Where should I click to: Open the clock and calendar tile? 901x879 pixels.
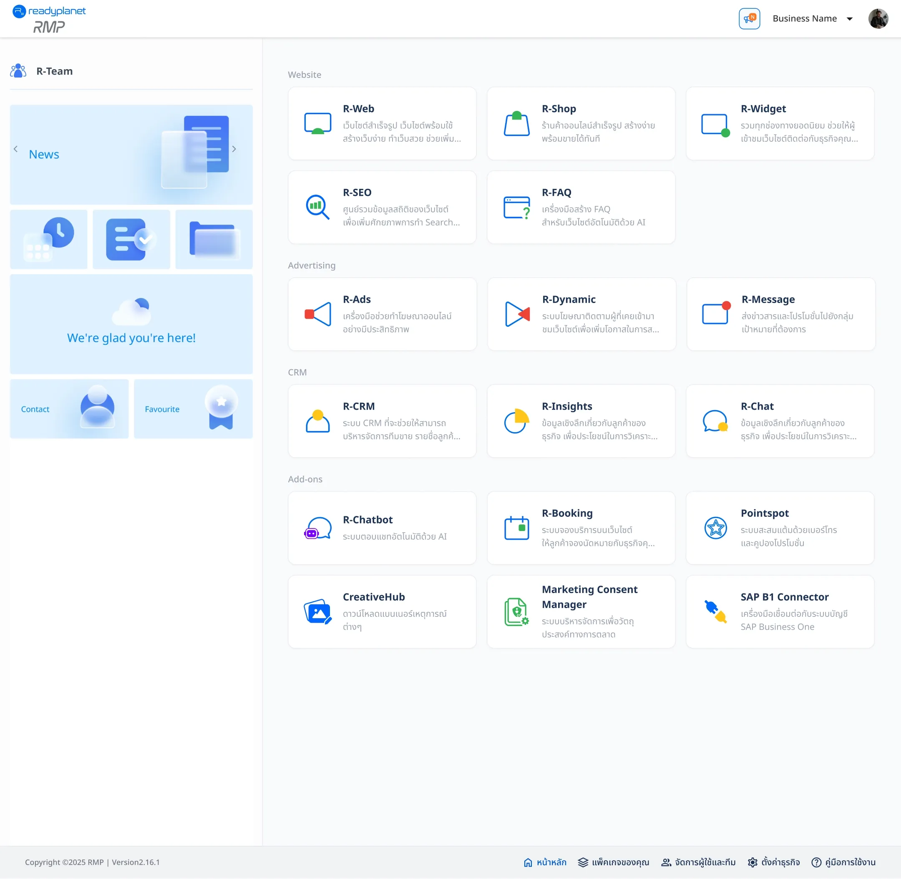pos(48,239)
